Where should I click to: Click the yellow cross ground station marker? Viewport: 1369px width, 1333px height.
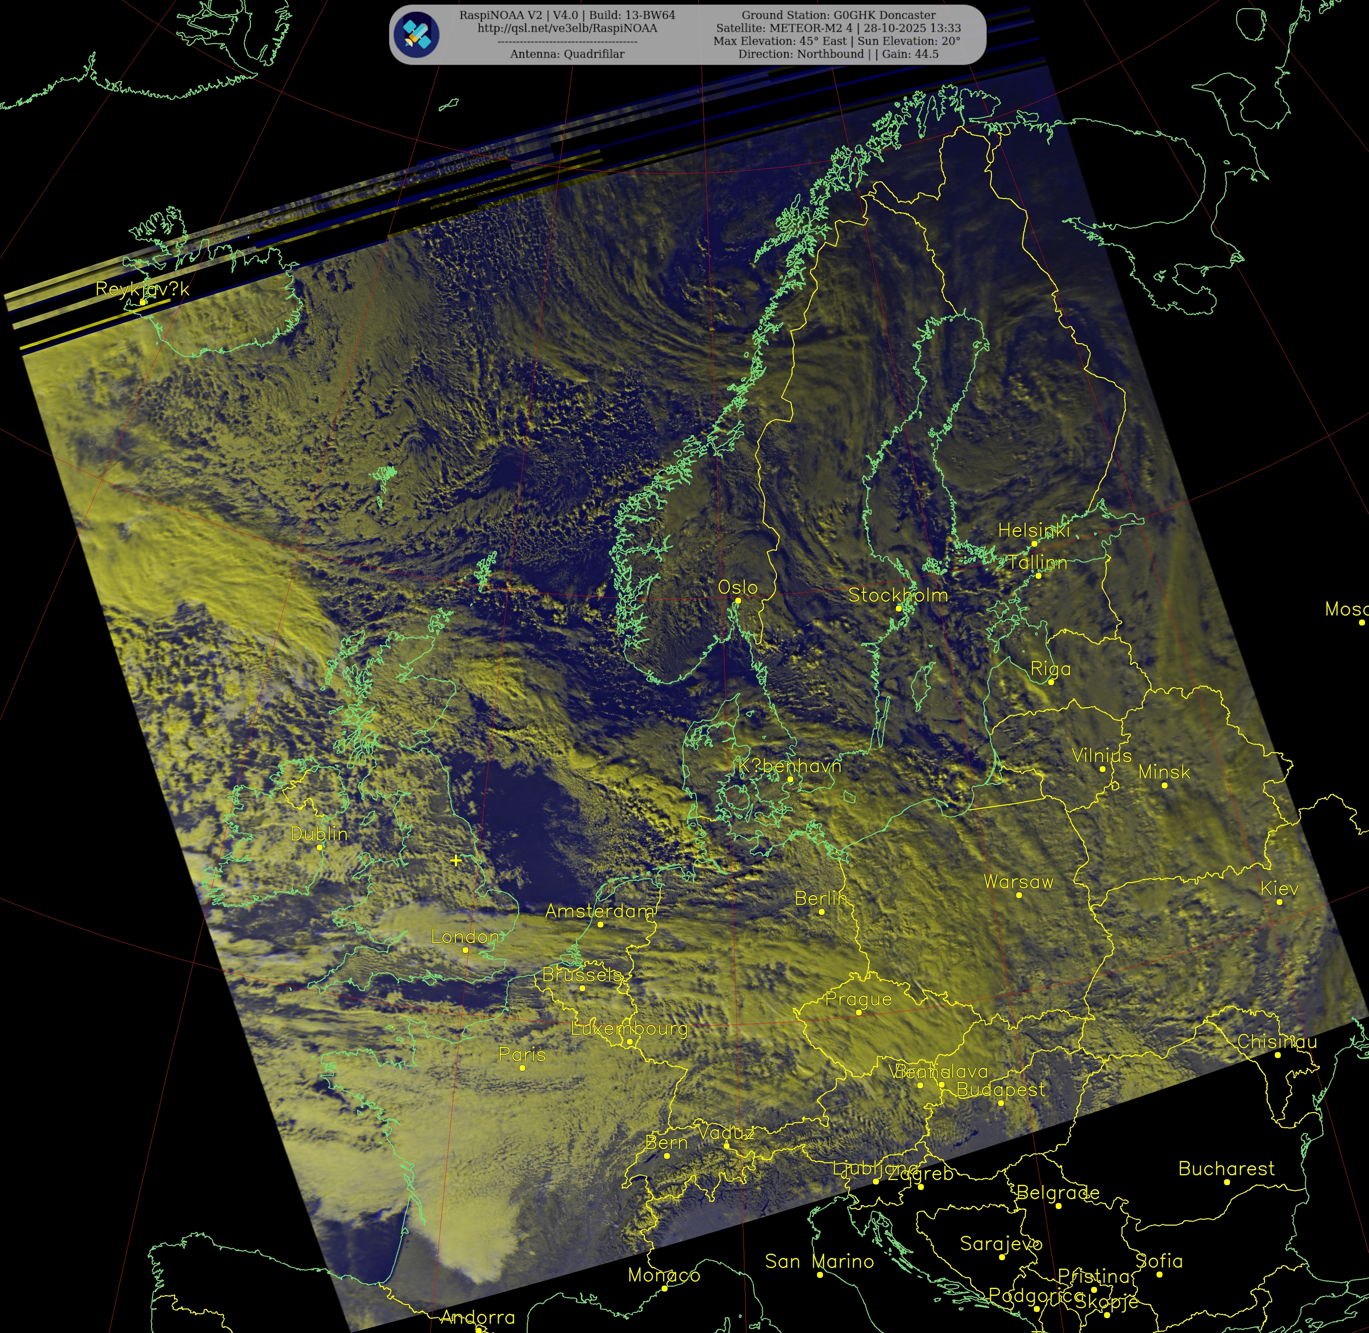[x=456, y=860]
